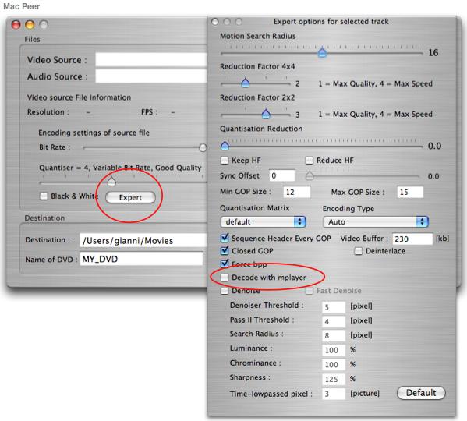The height and width of the screenshot is (421, 467).
Task: Toggle the Reduce HF checkbox
Action: tap(310, 161)
